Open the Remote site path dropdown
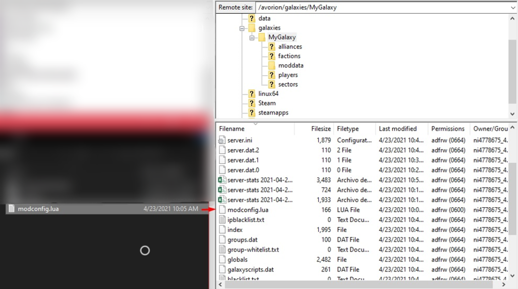518x289 pixels. pos(513,7)
